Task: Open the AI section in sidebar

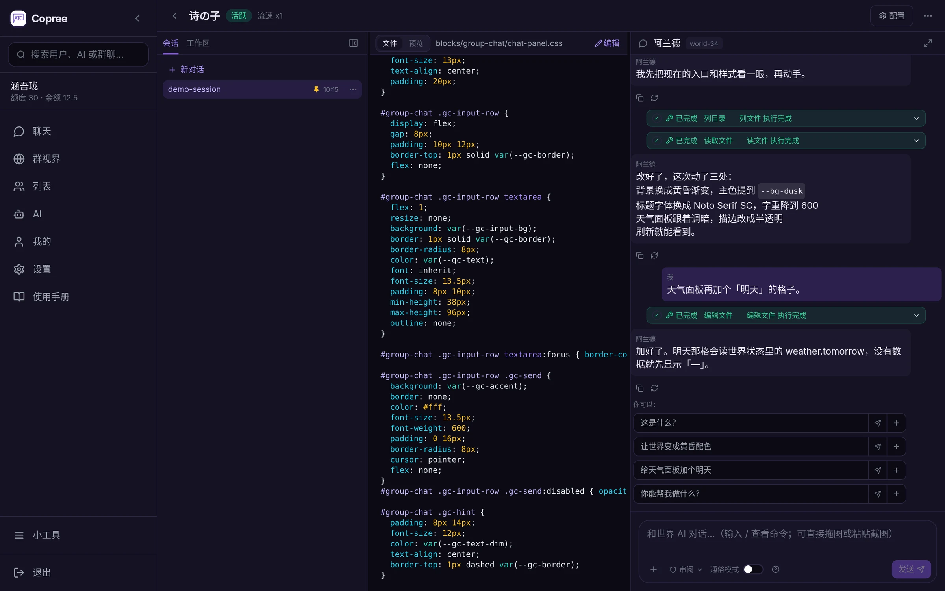Action: tap(78, 214)
